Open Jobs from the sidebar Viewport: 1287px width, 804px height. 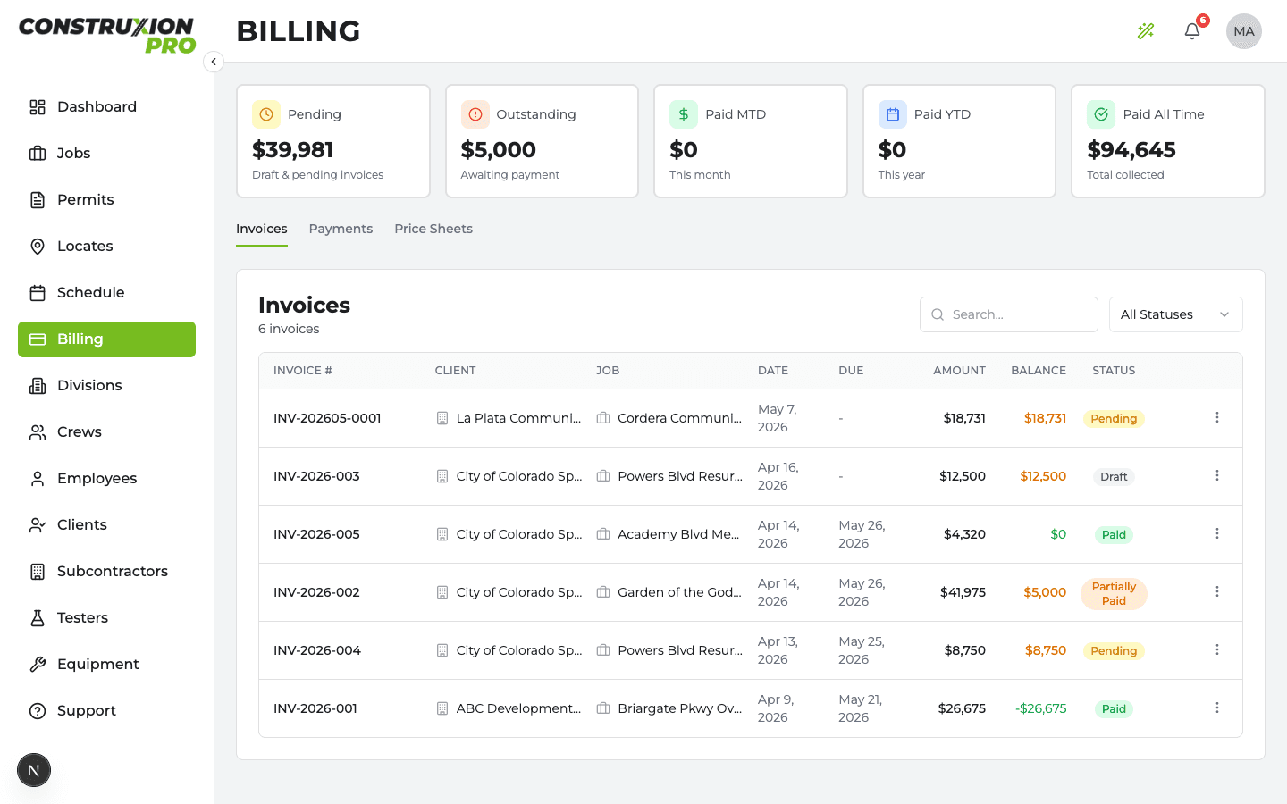coord(106,154)
